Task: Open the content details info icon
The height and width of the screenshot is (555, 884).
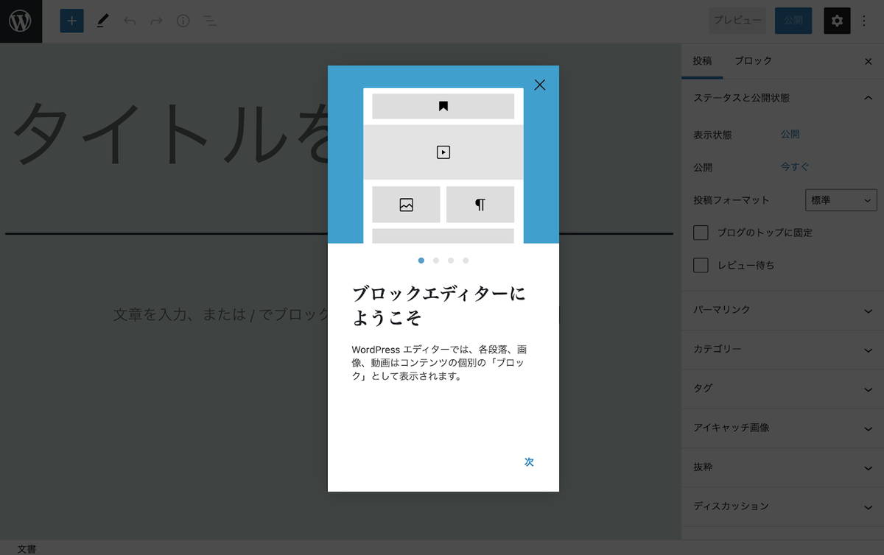Action: pos(183,21)
